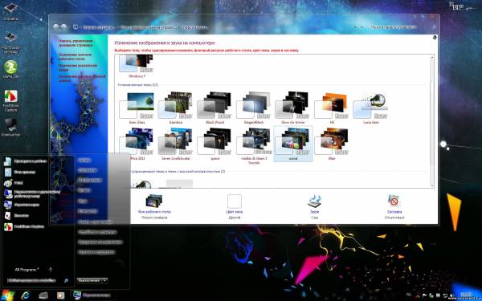The width and height of the screenshot is (482, 301).
Task: Open the Recycle Bin desktop icon
Action: pyautogui.click(x=10, y=11)
